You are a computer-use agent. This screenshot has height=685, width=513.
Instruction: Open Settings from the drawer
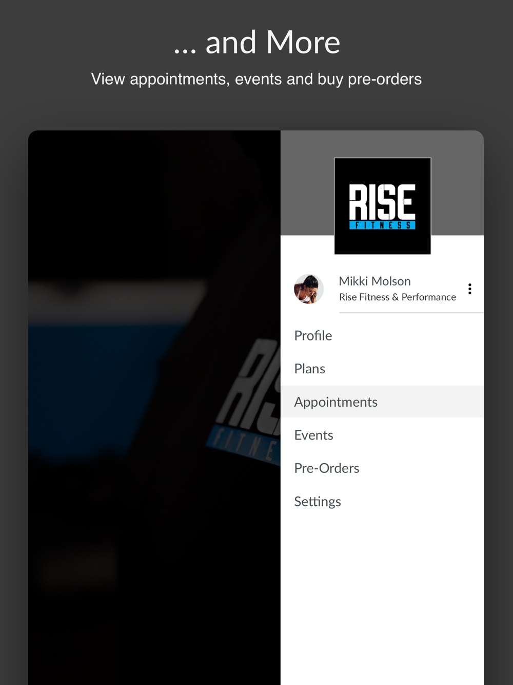click(x=382, y=501)
